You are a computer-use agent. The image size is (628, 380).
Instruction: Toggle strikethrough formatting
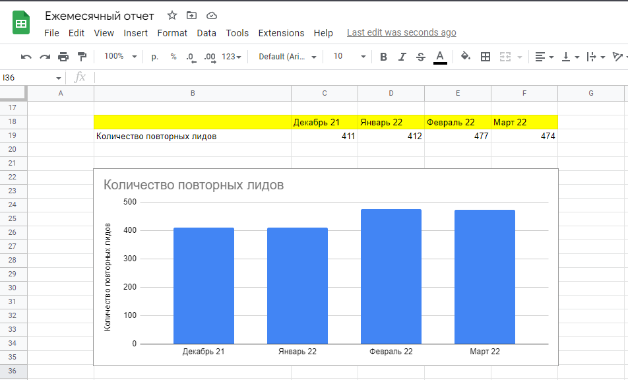[x=421, y=57]
